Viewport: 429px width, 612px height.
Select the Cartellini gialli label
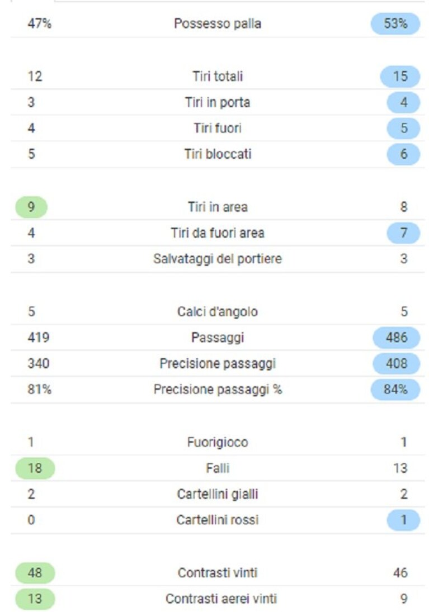pos(218,494)
